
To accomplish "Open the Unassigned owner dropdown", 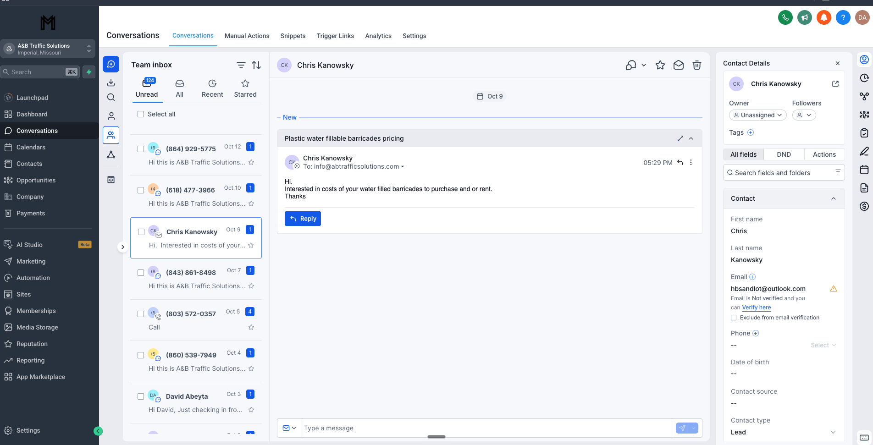I will [x=757, y=115].
